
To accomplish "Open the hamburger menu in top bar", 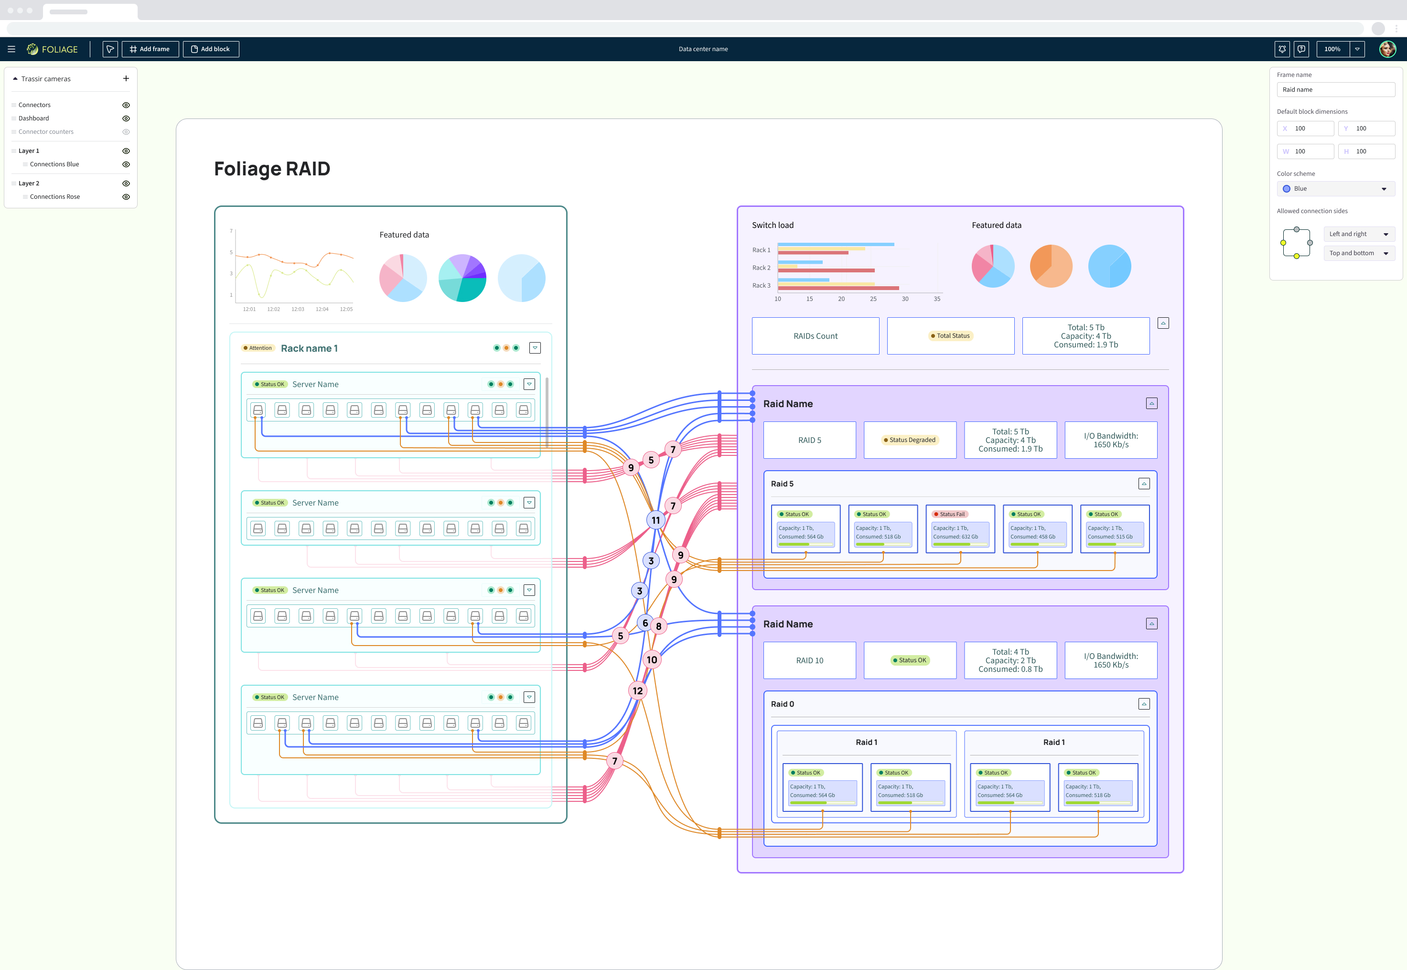I will [x=11, y=49].
